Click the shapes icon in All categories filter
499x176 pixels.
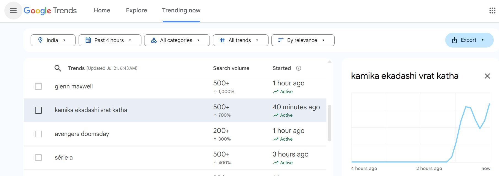(x=154, y=40)
